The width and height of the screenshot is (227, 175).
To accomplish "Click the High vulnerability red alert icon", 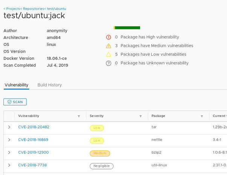I will click(108, 37).
